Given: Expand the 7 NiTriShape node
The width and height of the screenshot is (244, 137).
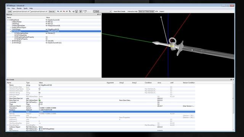Looking at the screenshot, I should (x=11, y=29).
